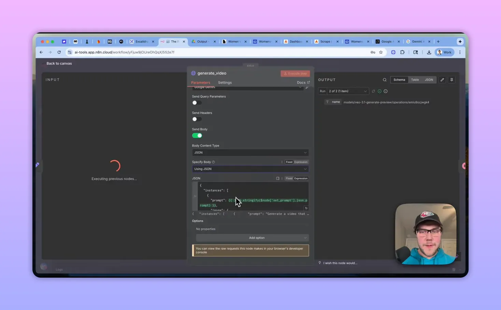Click the 'name' field in output schema

tap(333, 102)
